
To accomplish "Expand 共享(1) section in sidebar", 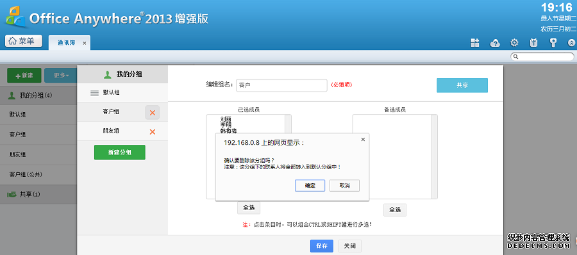I will click(x=38, y=194).
